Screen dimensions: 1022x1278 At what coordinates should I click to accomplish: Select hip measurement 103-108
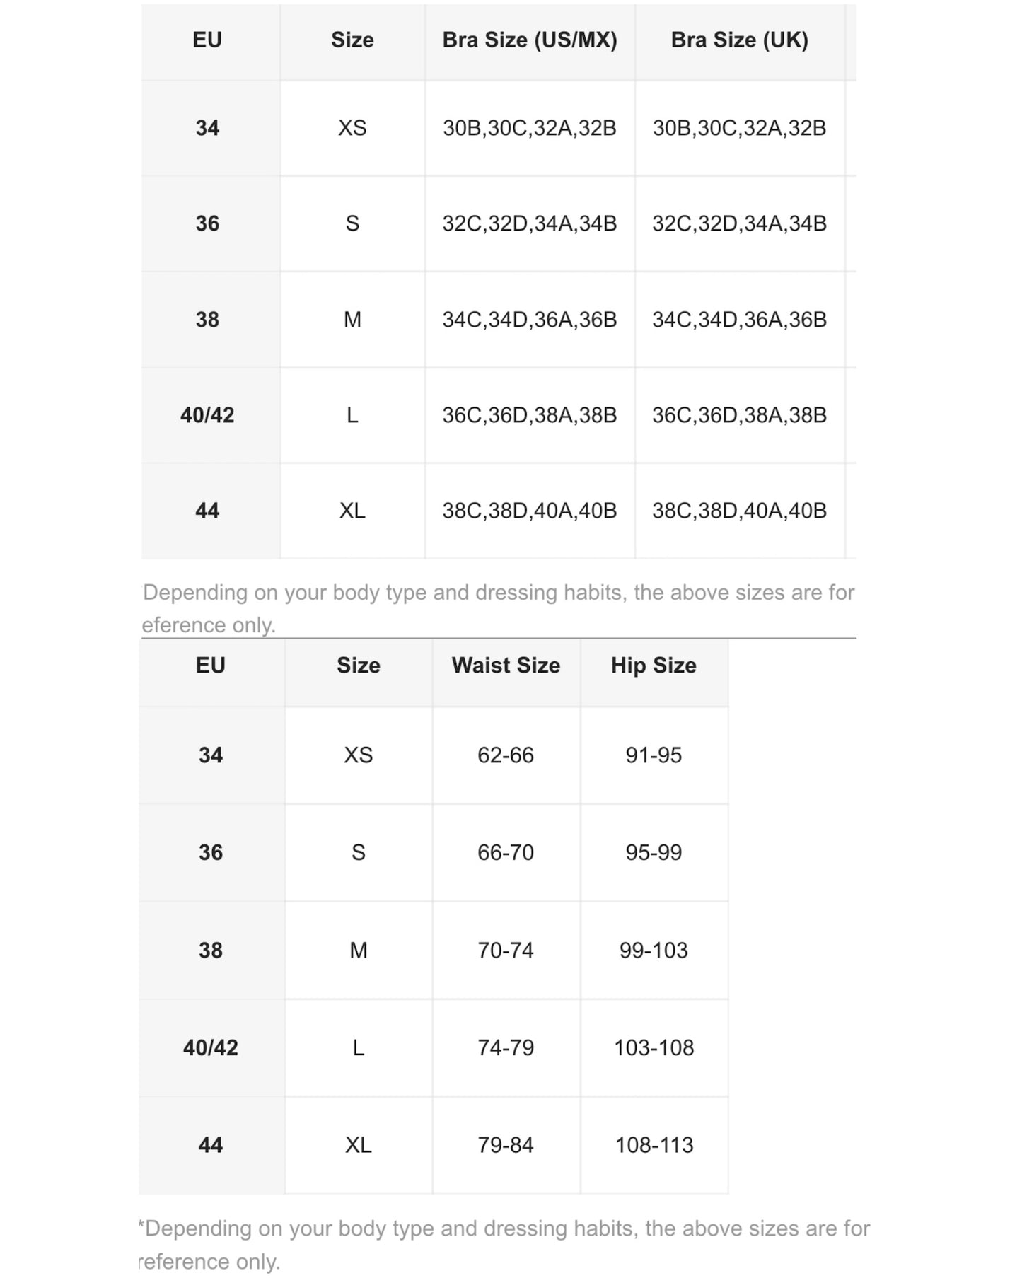coord(654,1048)
